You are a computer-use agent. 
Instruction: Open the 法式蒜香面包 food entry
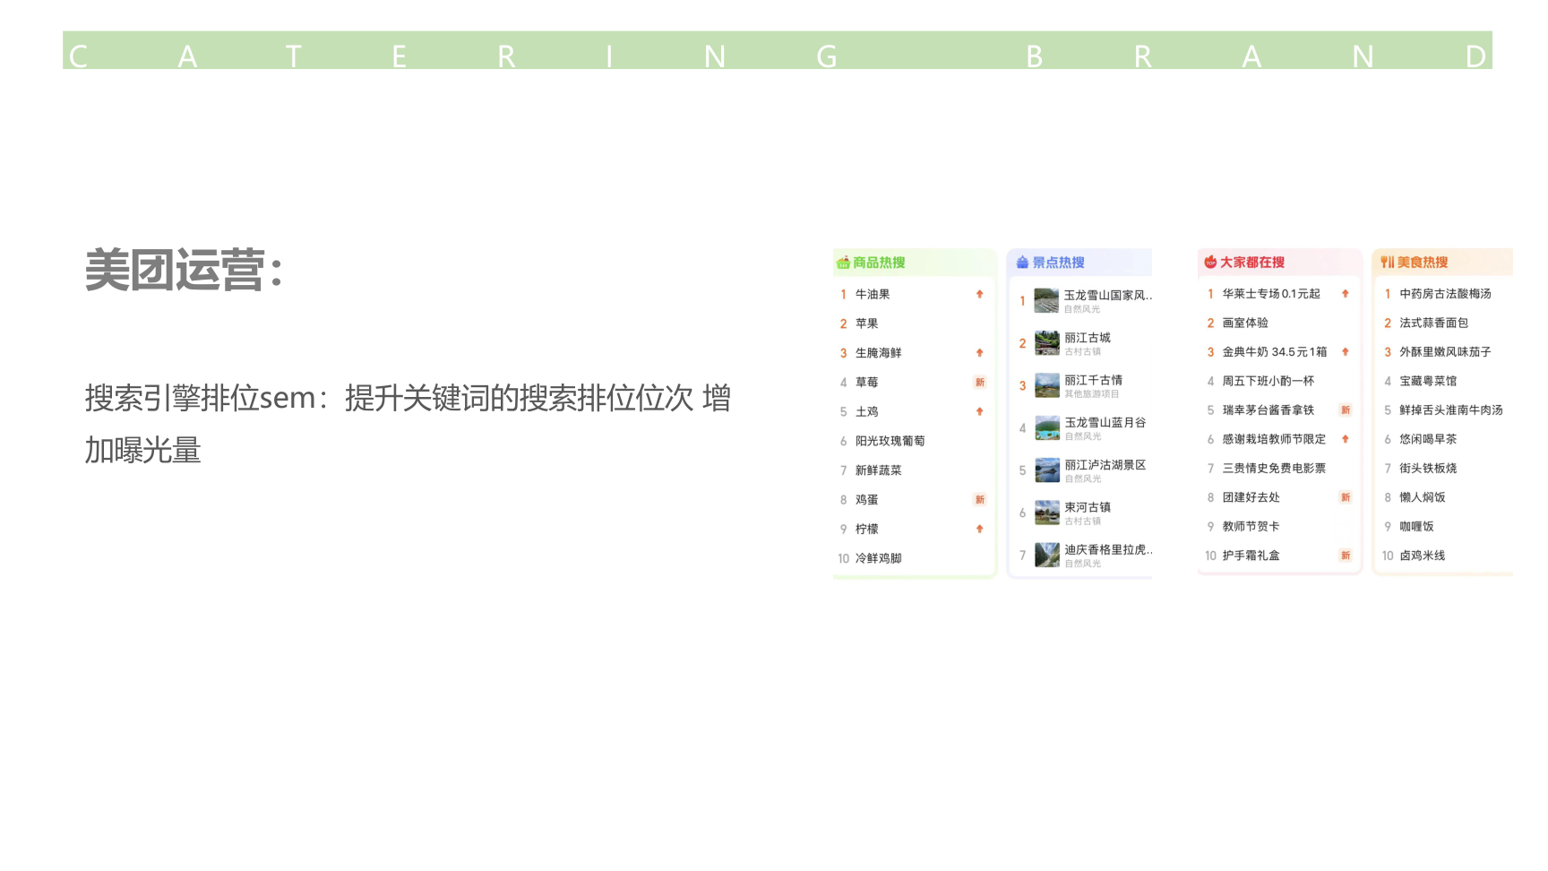coord(1433,323)
